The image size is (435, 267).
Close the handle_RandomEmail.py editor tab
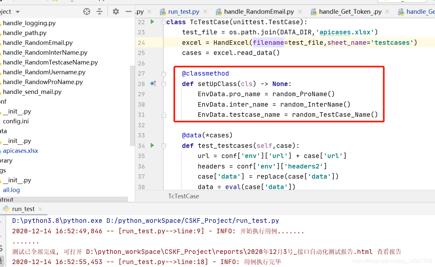pos(300,11)
